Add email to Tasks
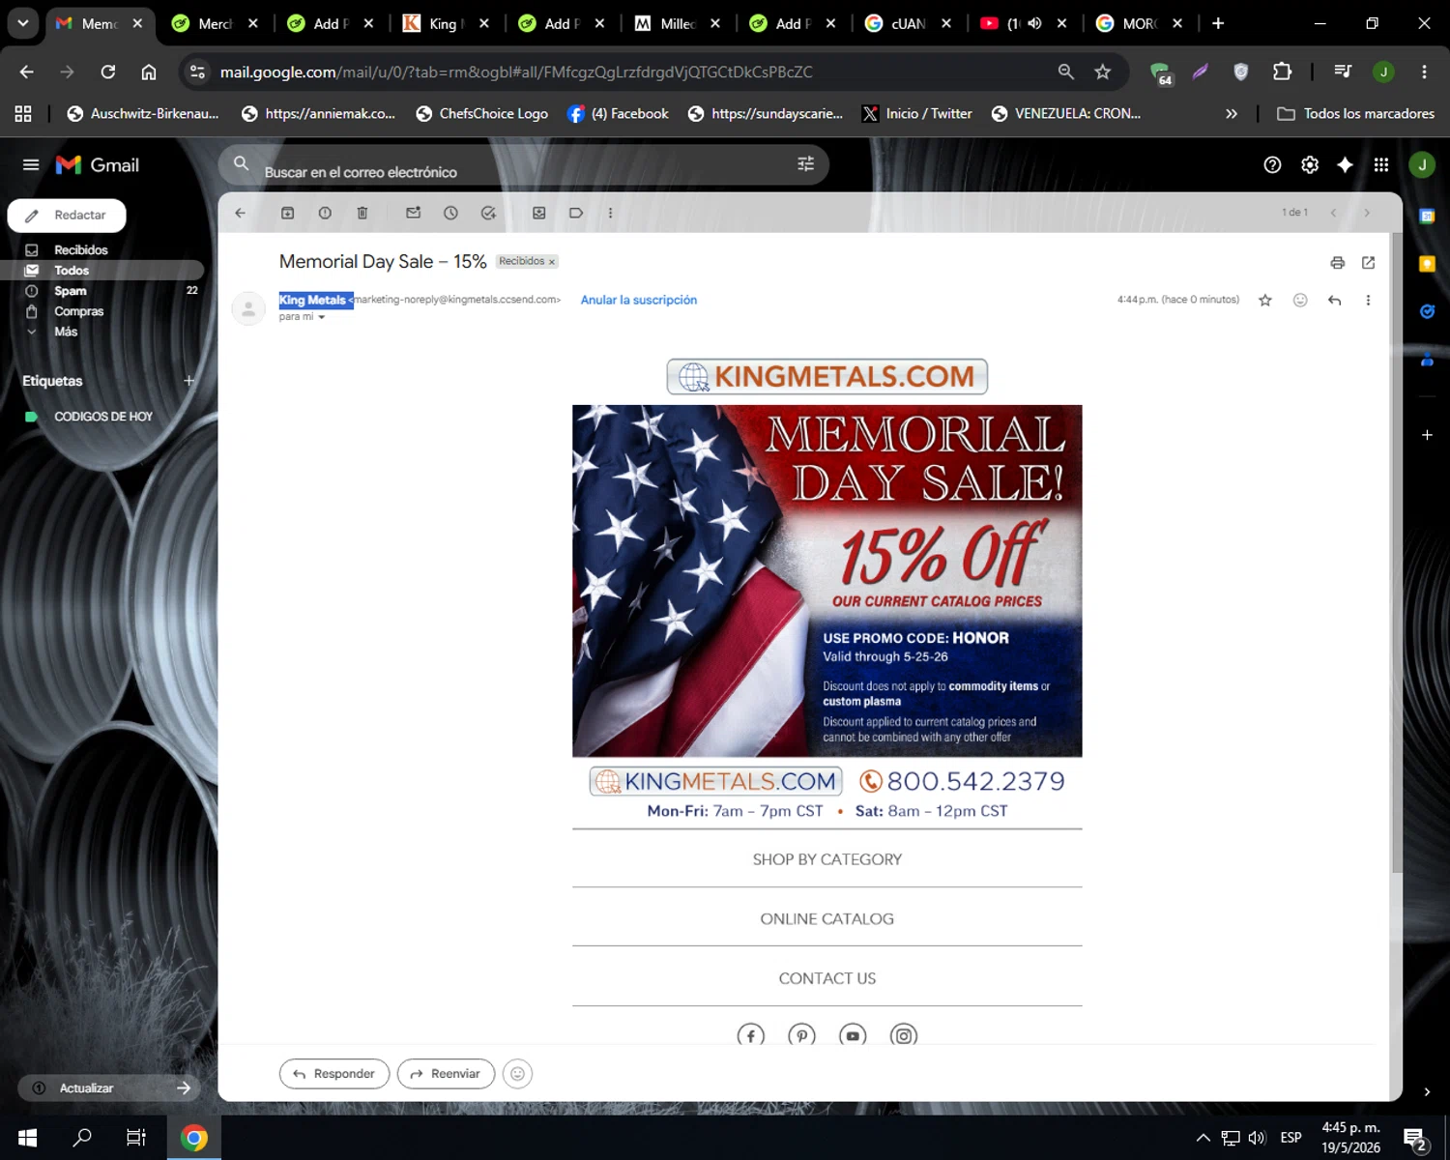This screenshot has height=1160, width=1450. [x=488, y=213]
